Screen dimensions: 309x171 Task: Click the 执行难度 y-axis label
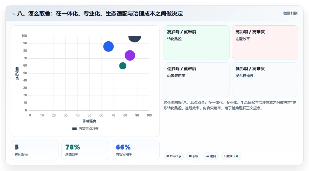point(17,73)
